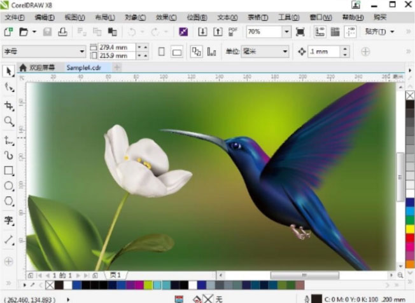The height and width of the screenshot is (303, 415).
Task: Open the zoom level 70% dropdown
Action: click(286, 32)
